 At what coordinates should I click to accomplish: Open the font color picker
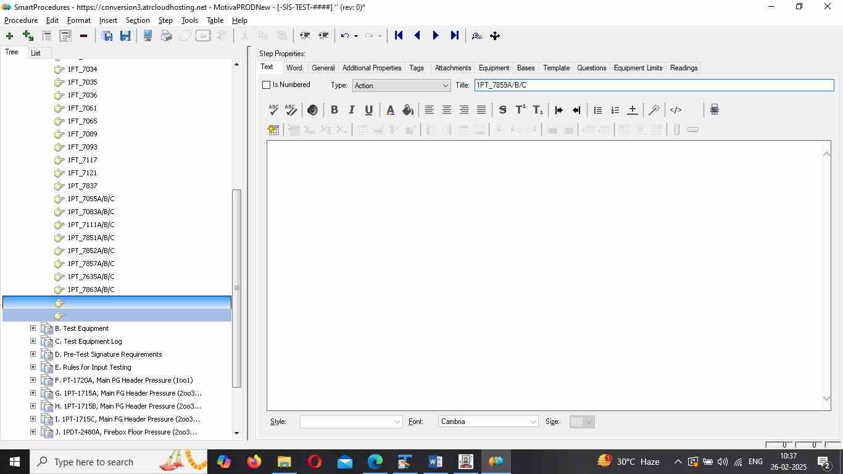[390, 110]
